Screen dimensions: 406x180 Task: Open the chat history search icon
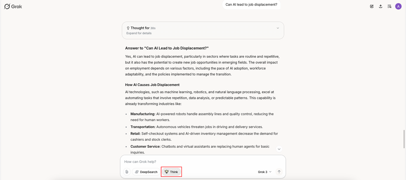[x=390, y=6]
